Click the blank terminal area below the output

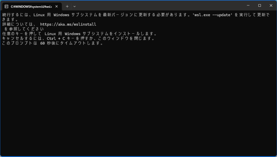coord(138,103)
